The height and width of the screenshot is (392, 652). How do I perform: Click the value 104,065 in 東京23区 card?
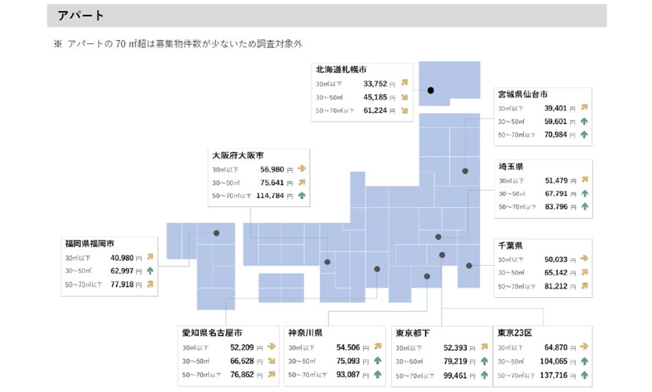(554, 361)
